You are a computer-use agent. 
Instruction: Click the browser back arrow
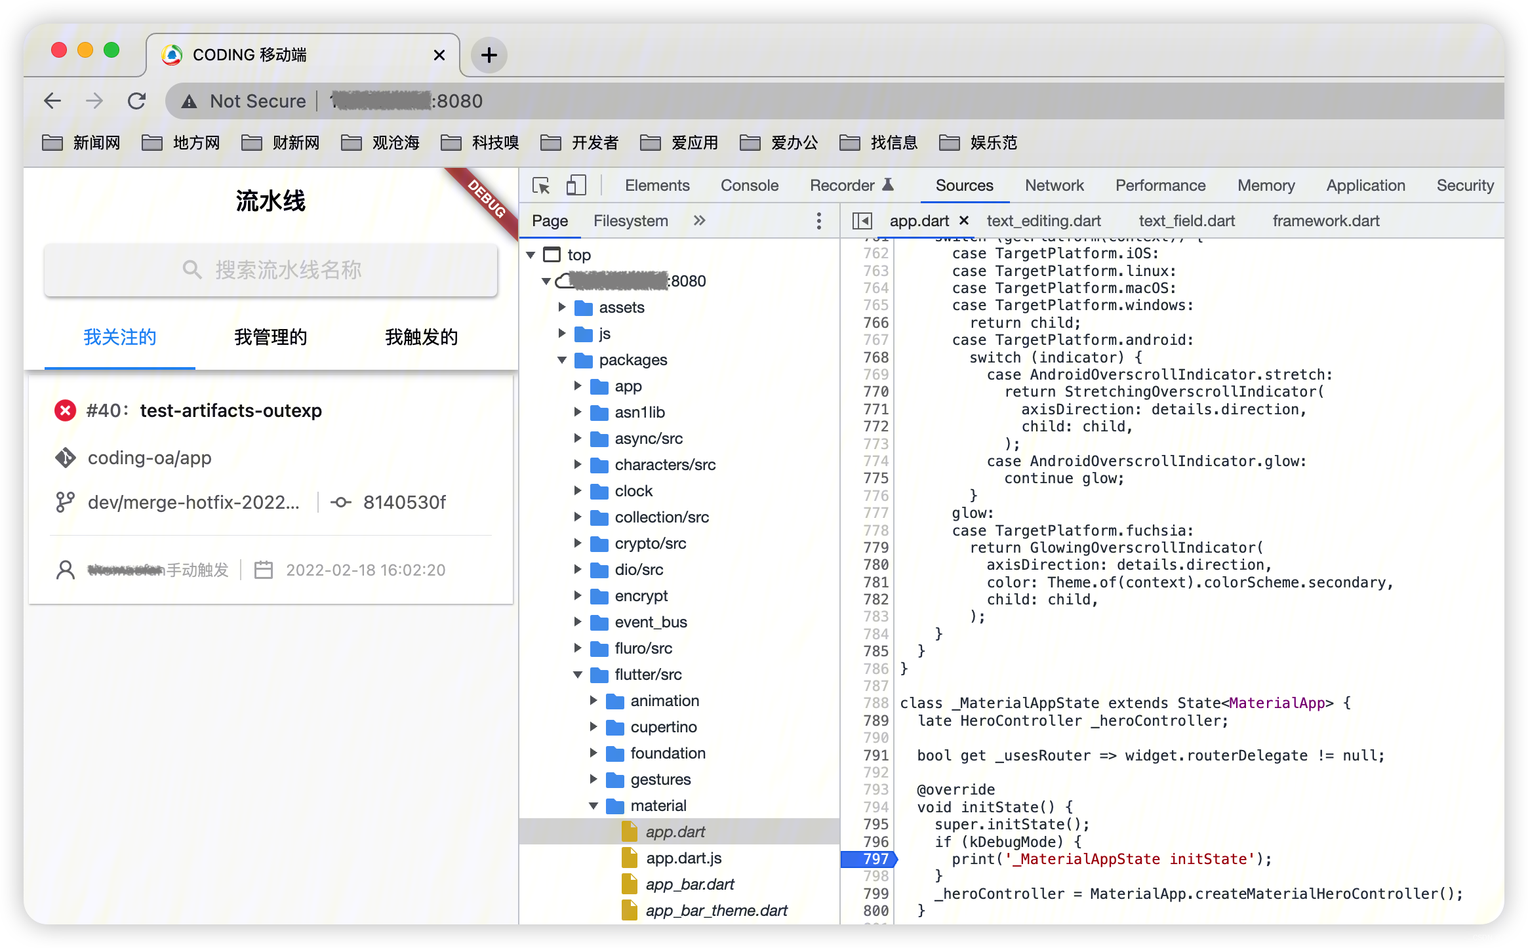(x=52, y=101)
